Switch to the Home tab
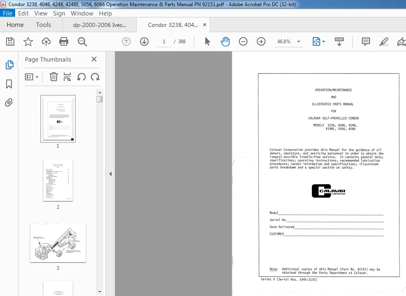 pyautogui.click(x=15, y=25)
